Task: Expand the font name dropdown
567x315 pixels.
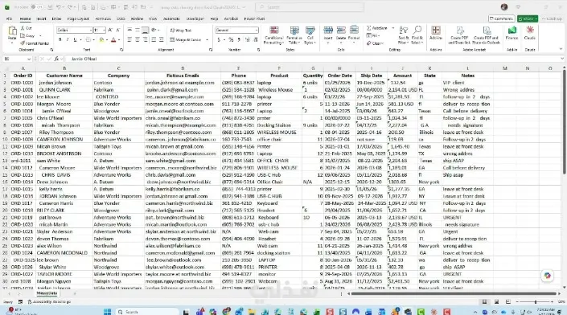Action: click(x=90, y=31)
